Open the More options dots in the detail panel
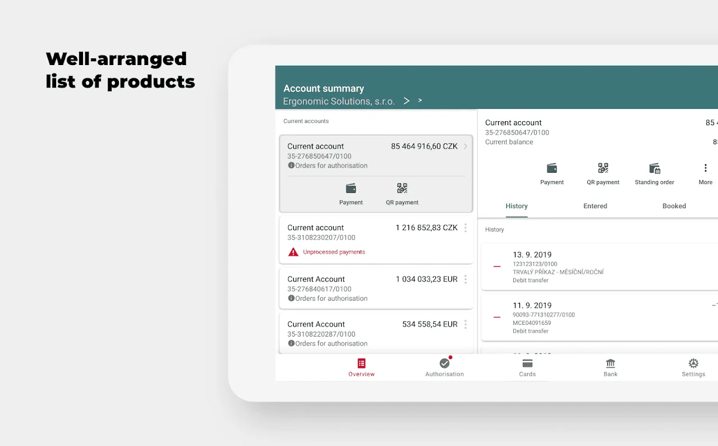Screen dimensions: 718x446 (x=706, y=168)
